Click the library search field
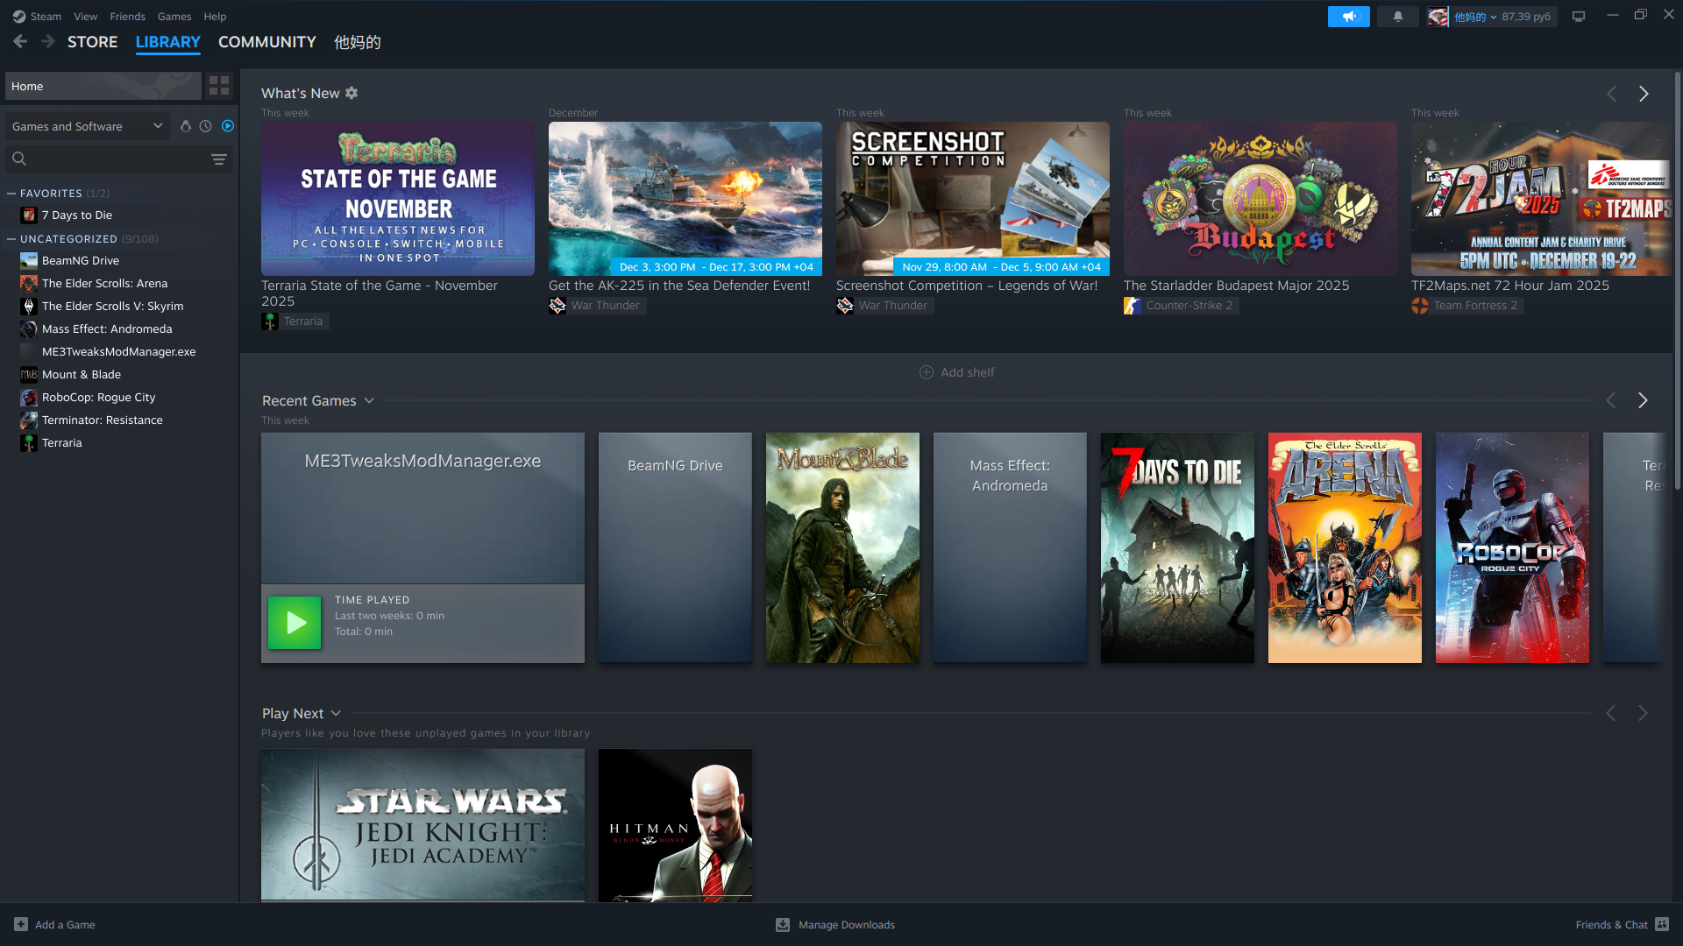Viewport: 1683px width, 946px height. (x=110, y=159)
